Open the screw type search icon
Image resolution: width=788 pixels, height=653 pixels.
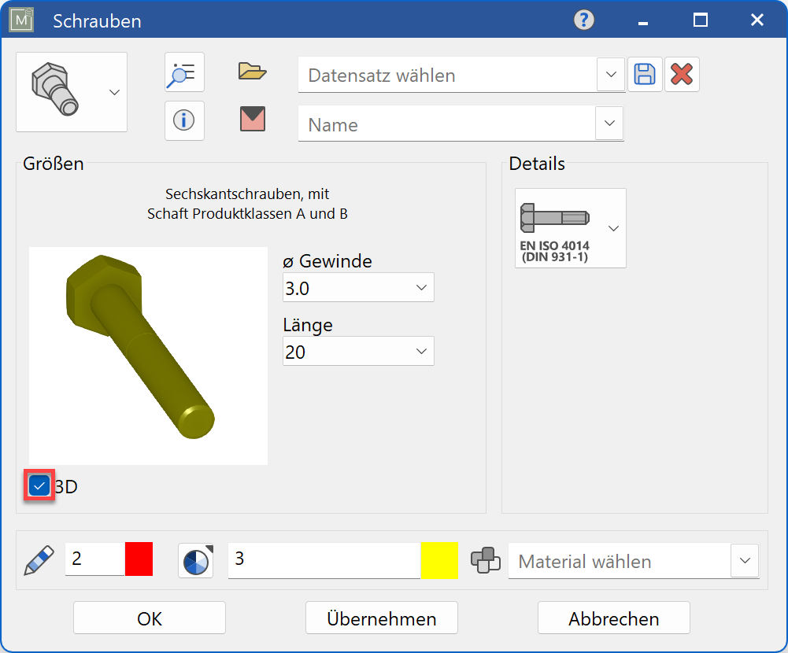coord(183,72)
